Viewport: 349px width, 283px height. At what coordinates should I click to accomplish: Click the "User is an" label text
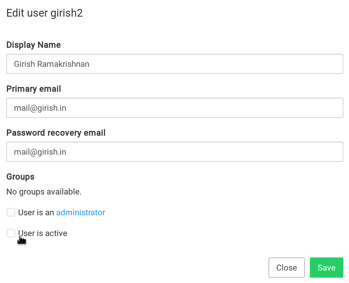[36, 213]
